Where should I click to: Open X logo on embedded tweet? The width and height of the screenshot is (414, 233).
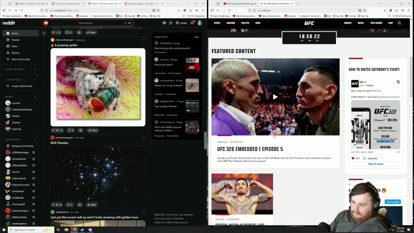(x=398, y=82)
